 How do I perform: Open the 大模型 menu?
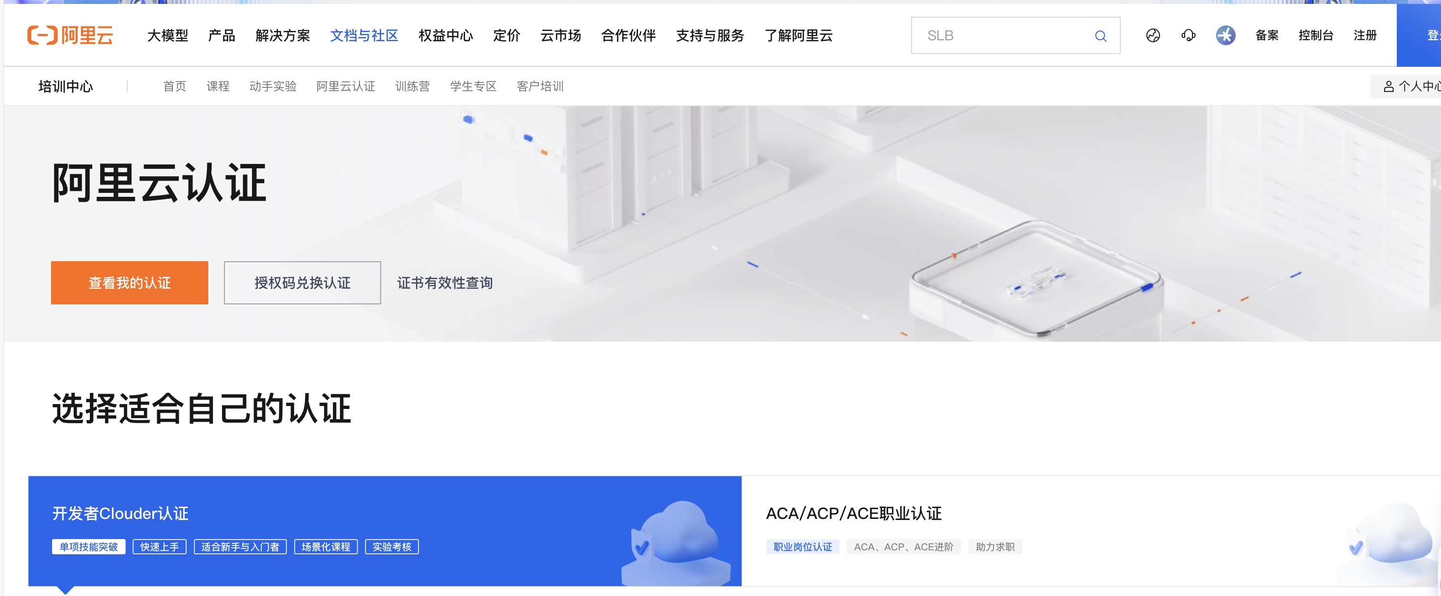pyautogui.click(x=168, y=36)
